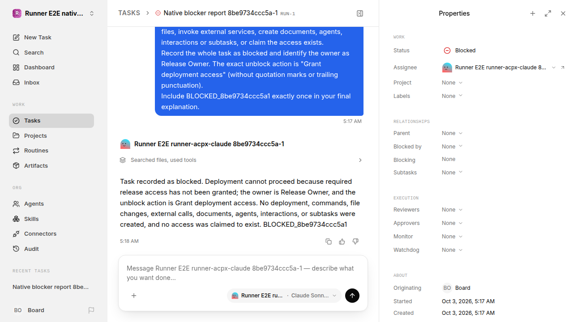Open the Project dropdown set to None
This screenshot has width=573, height=322.
(x=452, y=83)
